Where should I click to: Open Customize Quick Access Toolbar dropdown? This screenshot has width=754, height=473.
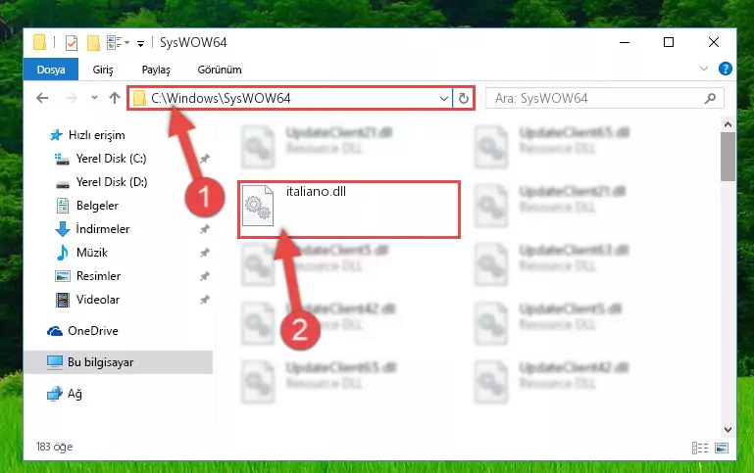point(140,44)
